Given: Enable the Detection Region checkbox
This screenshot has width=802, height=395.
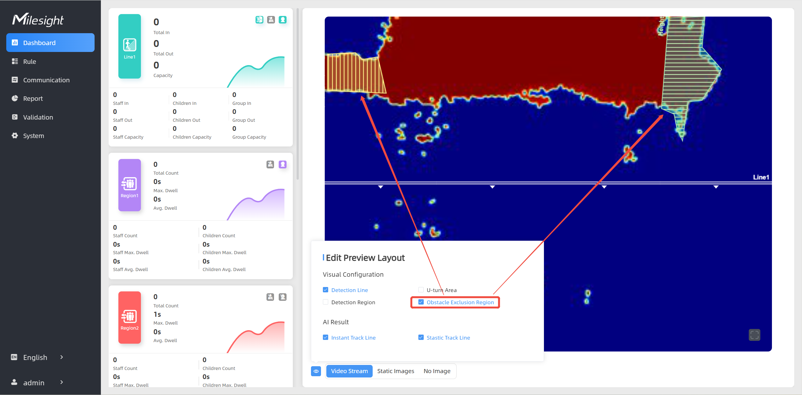Looking at the screenshot, I should (326, 302).
